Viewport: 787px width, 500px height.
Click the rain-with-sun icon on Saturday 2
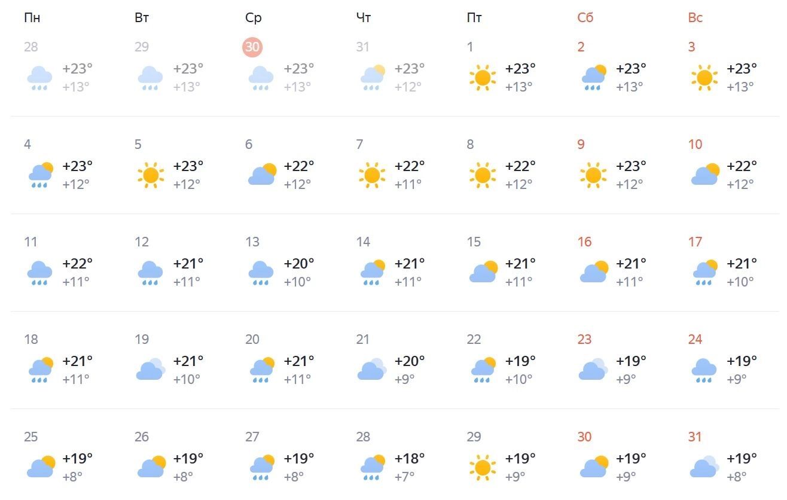[x=594, y=78]
